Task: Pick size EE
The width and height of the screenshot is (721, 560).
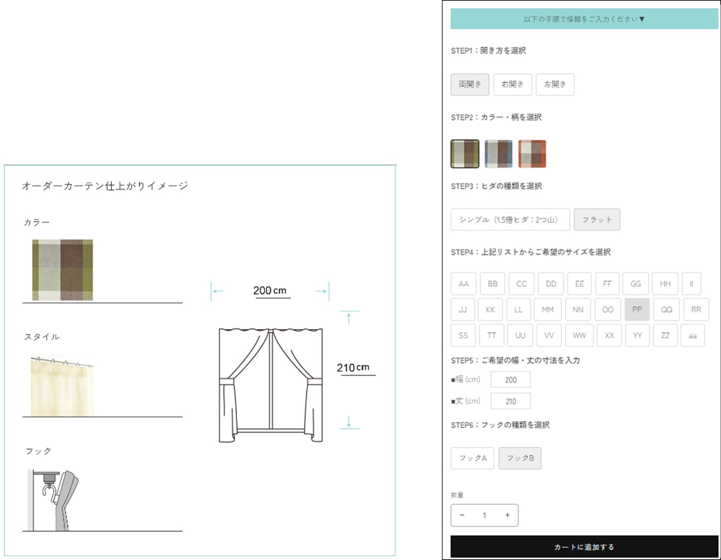Action: click(579, 284)
